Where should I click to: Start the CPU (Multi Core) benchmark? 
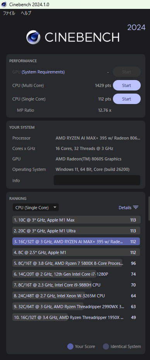126,85
